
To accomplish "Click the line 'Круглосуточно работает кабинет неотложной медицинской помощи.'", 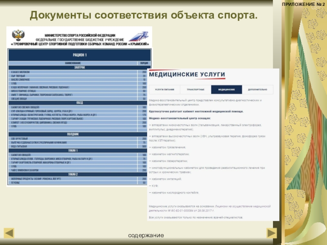I will click(196, 111).
